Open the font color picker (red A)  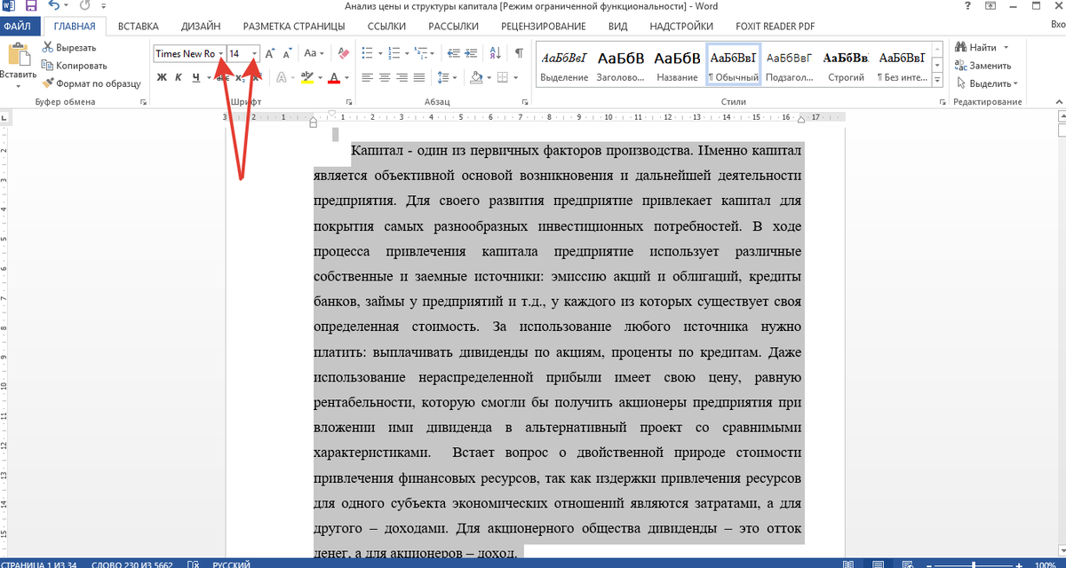[333, 79]
